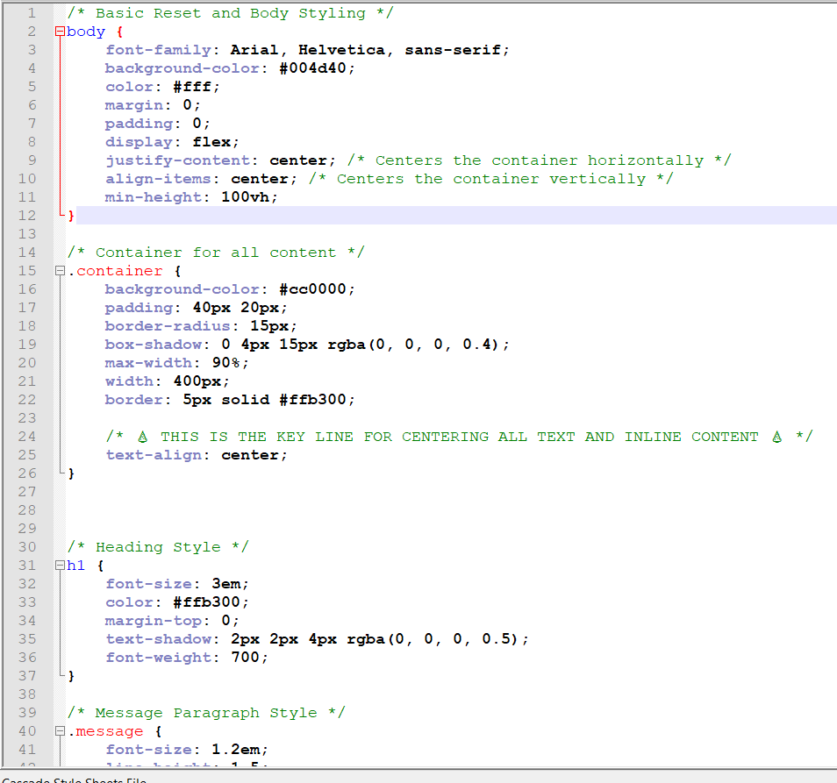Click the '3em' font-size value

226,584
